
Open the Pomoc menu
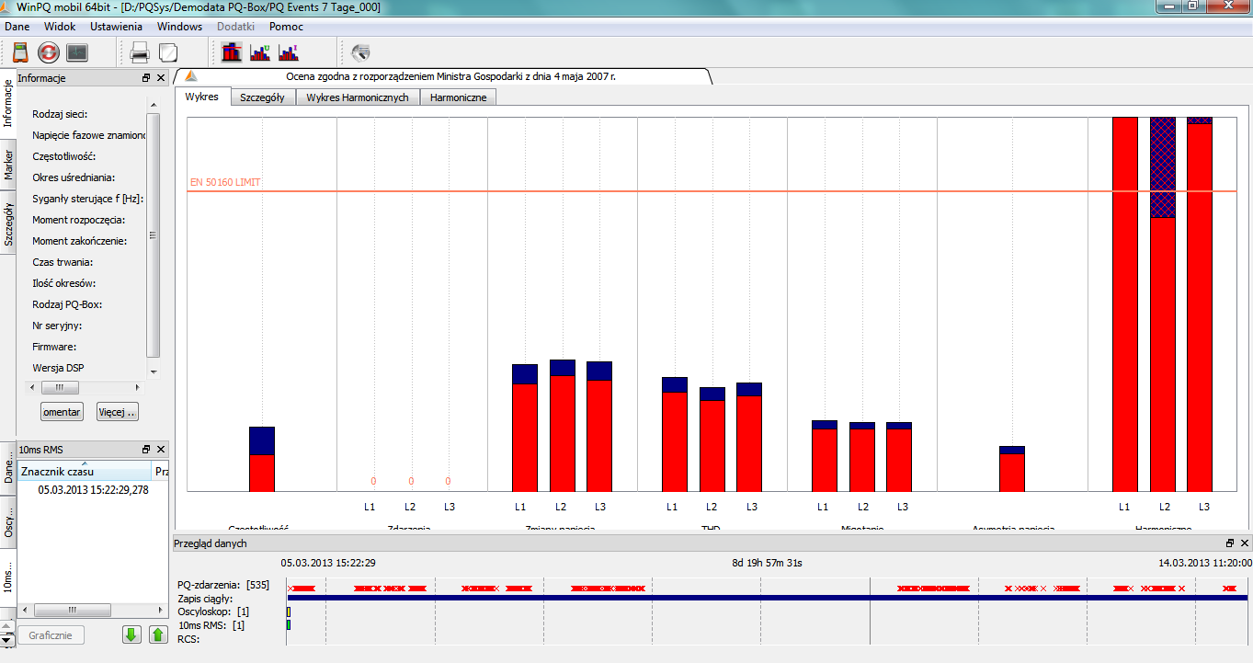click(x=286, y=27)
